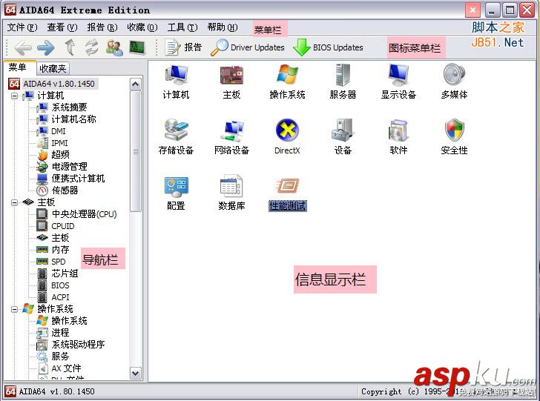540x401 pixels.
Task: Select 系统摘要 in the tree
Action: click(x=62, y=107)
